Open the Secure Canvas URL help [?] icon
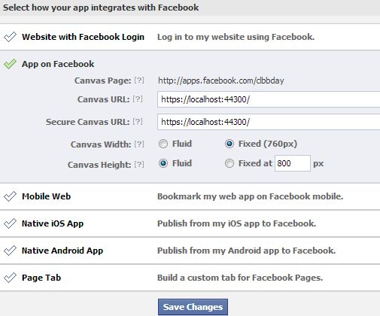 [x=138, y=122]
